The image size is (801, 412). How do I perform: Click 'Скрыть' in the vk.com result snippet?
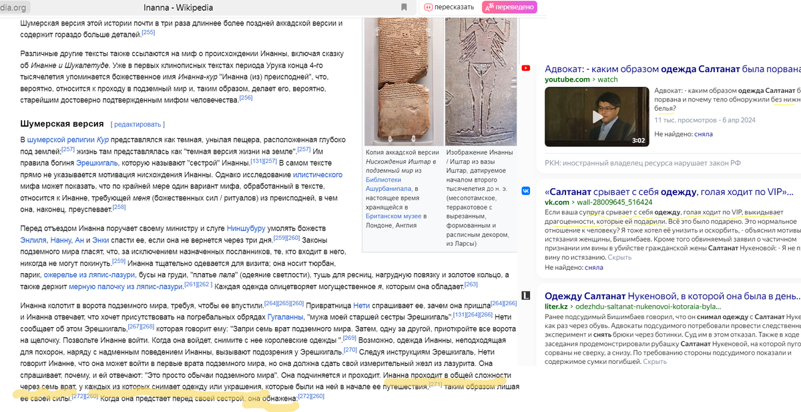(x=619, y=257)
